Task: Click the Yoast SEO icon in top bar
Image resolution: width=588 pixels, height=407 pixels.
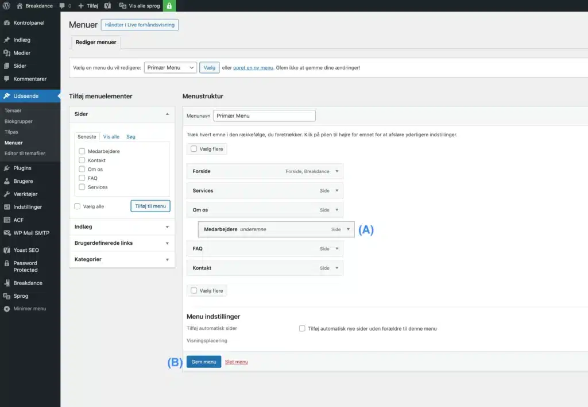Action: click(x=107, y=6)
